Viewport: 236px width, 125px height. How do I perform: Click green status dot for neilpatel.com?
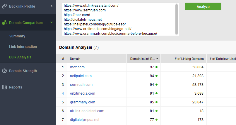pyautogui.click(x=157, y=76)
